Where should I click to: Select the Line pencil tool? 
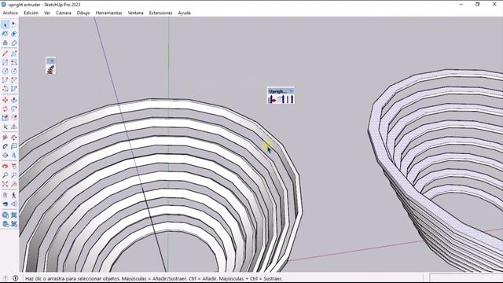(6, 53)
